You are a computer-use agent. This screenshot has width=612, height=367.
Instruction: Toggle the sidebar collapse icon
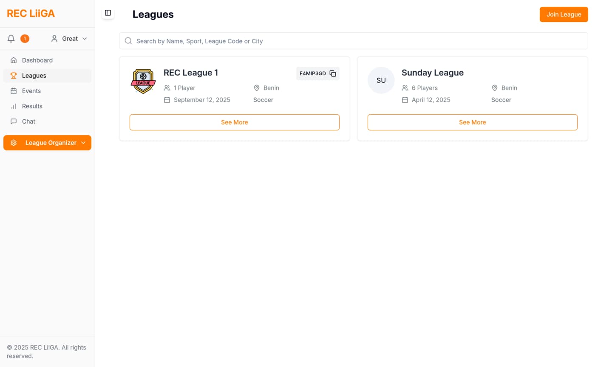coord(108,13)
